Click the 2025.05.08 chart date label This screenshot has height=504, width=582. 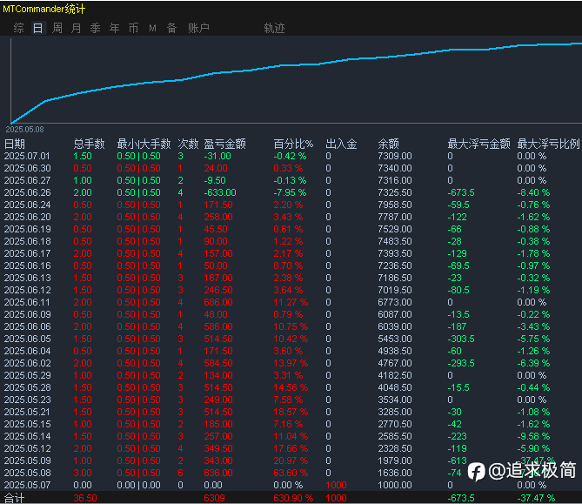tap(24, 130)
